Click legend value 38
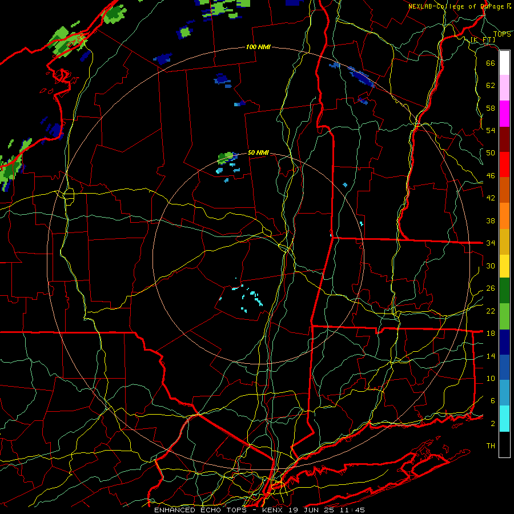Viewport: 514px width, 514px height. tap(491, 220)
